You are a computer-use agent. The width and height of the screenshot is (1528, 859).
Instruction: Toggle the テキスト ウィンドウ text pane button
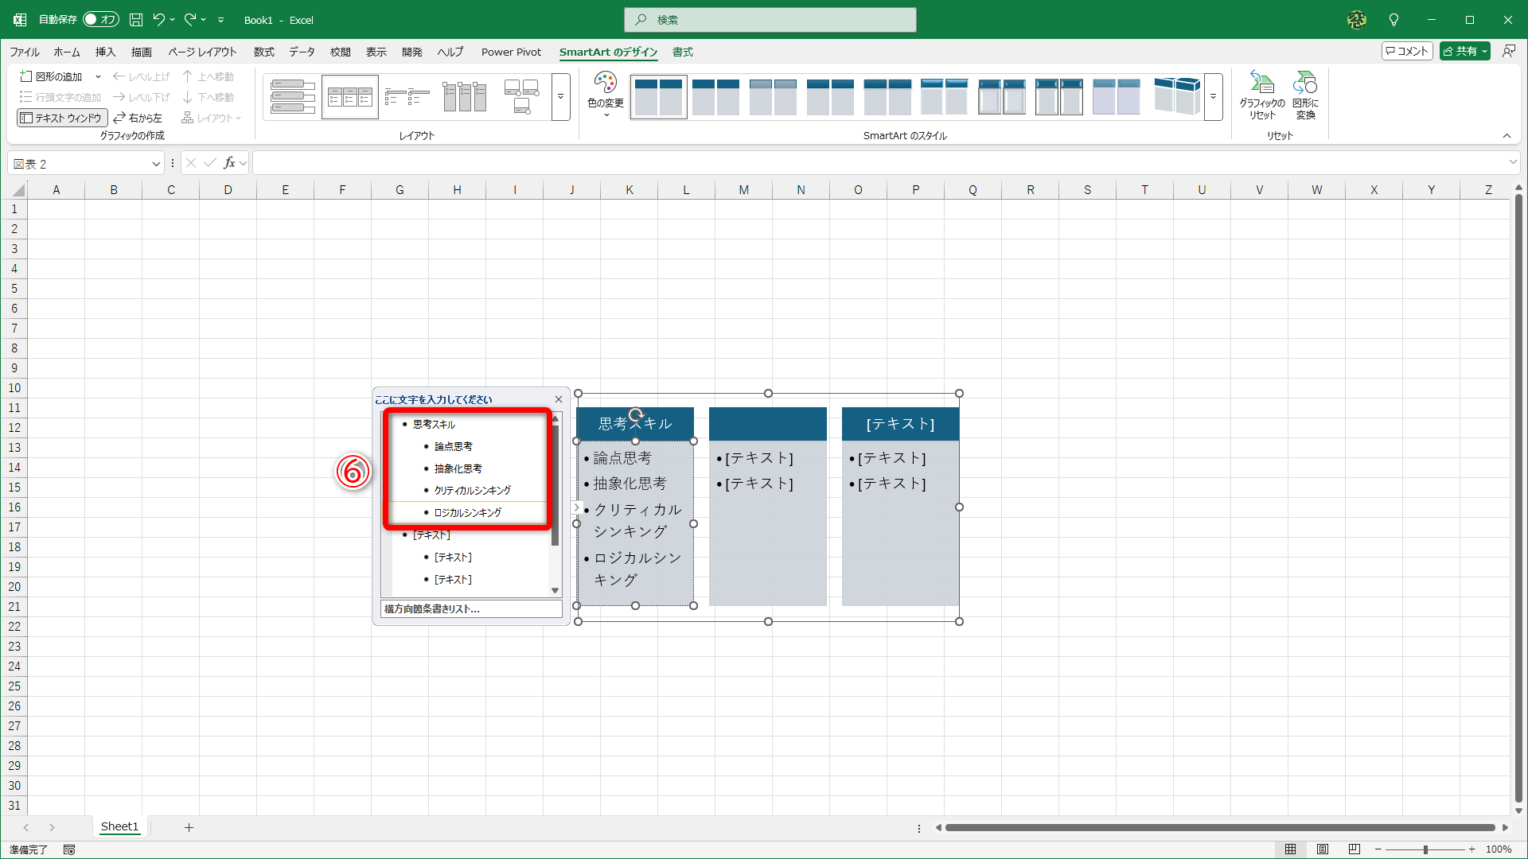tap(61, 118)
